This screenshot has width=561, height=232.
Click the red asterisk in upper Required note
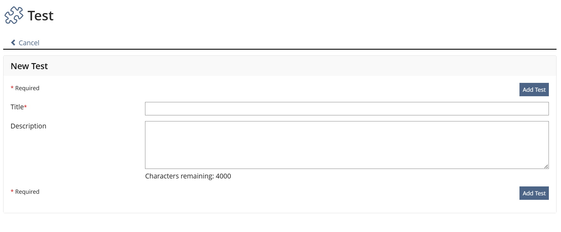12,88
